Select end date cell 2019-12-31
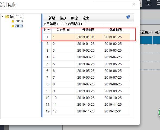 [x=116, y=111]
